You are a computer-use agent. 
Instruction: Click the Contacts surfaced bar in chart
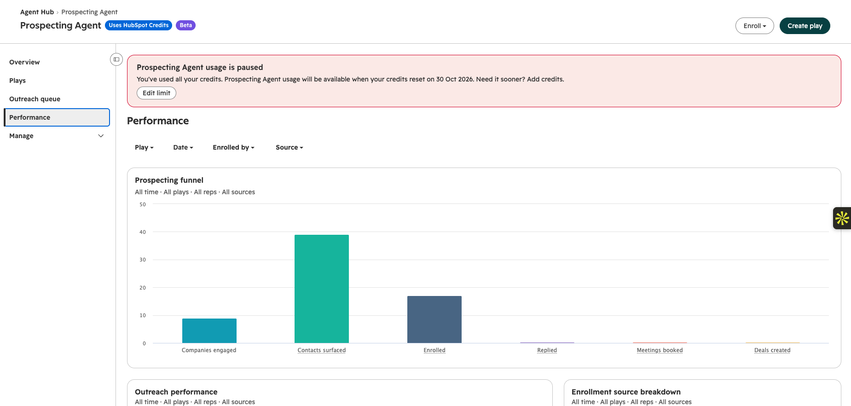(x=322, y=289)
